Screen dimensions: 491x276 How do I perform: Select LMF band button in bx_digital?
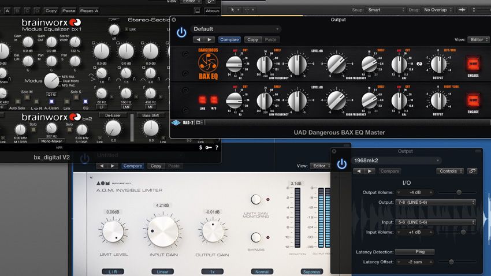point(126,107)
